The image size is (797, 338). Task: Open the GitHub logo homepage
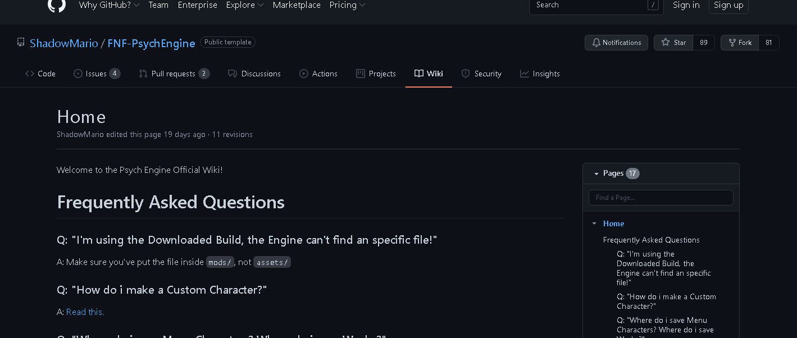pos(56,4)
